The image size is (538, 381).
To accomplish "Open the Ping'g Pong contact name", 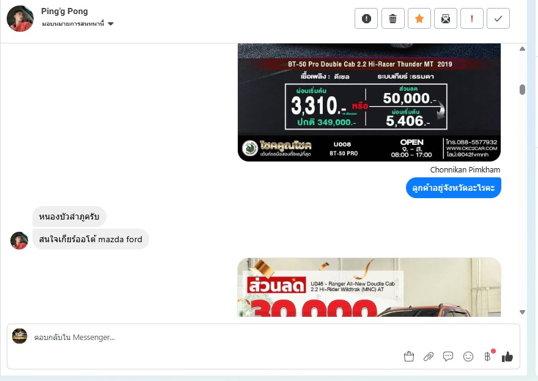I will coord(65,12).
